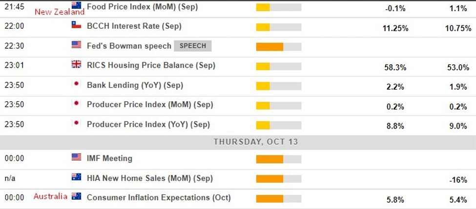Click volatility bar for Bank Lending row
Viewport: 476px width, 209px height.
279,86
